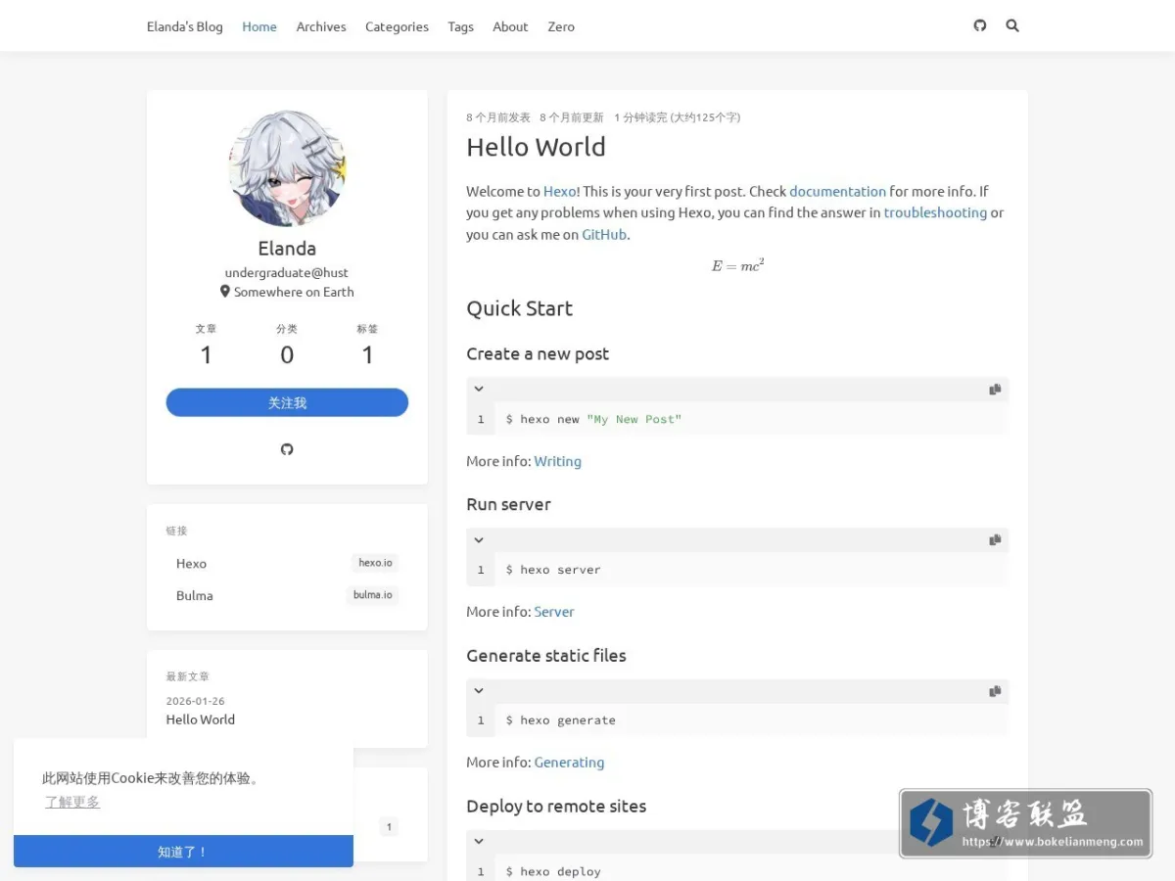This screenshot has width=1175, height=881.
Task: Open the Bulma entry in the links widget
Action: [x=287, y=595]
